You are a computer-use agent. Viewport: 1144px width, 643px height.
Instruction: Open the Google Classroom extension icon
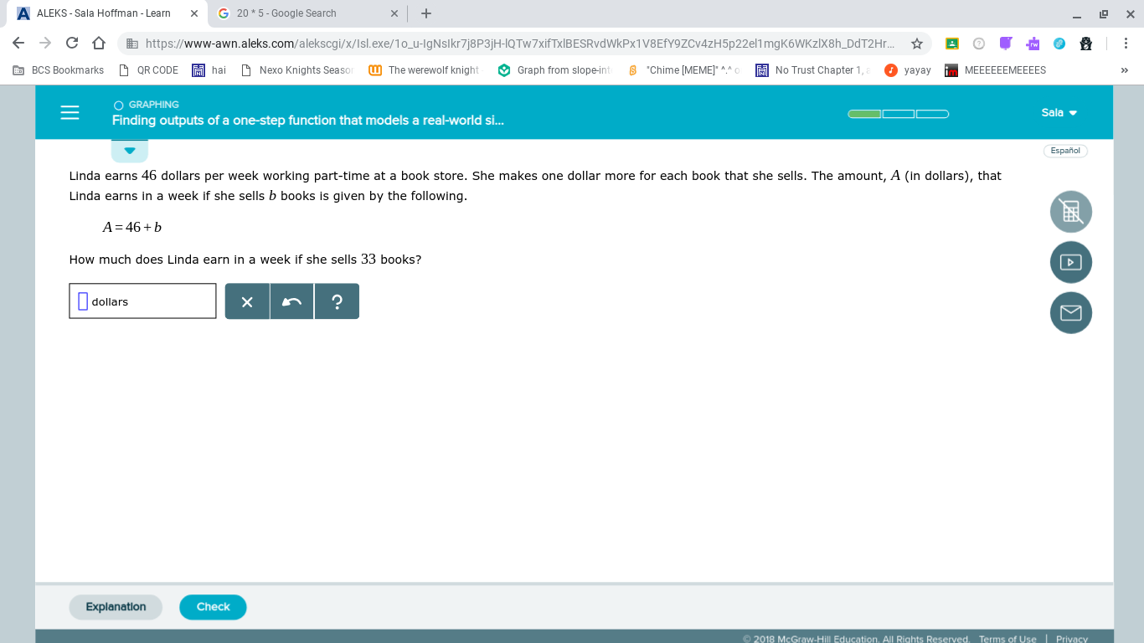click(952, 44)
